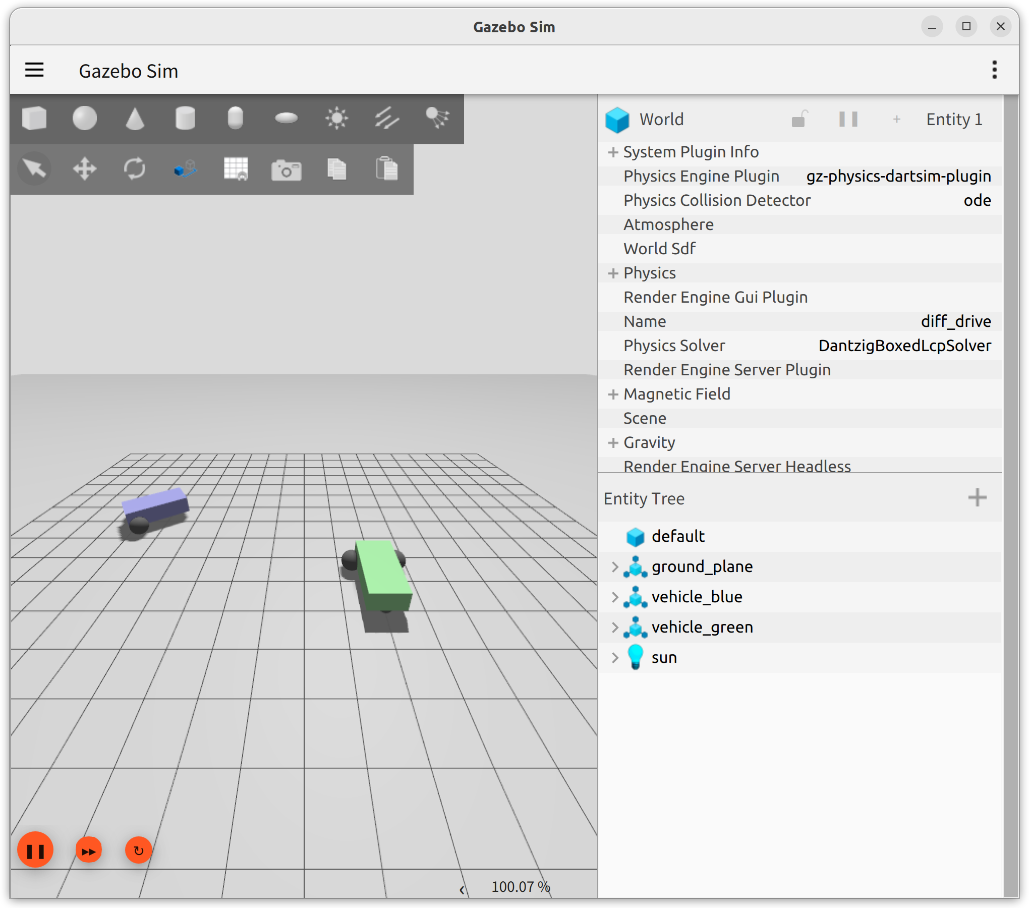This screenshot has width=1029, height=908.
Task: Take a screenshot with camera icon
Action: point(286,169)
